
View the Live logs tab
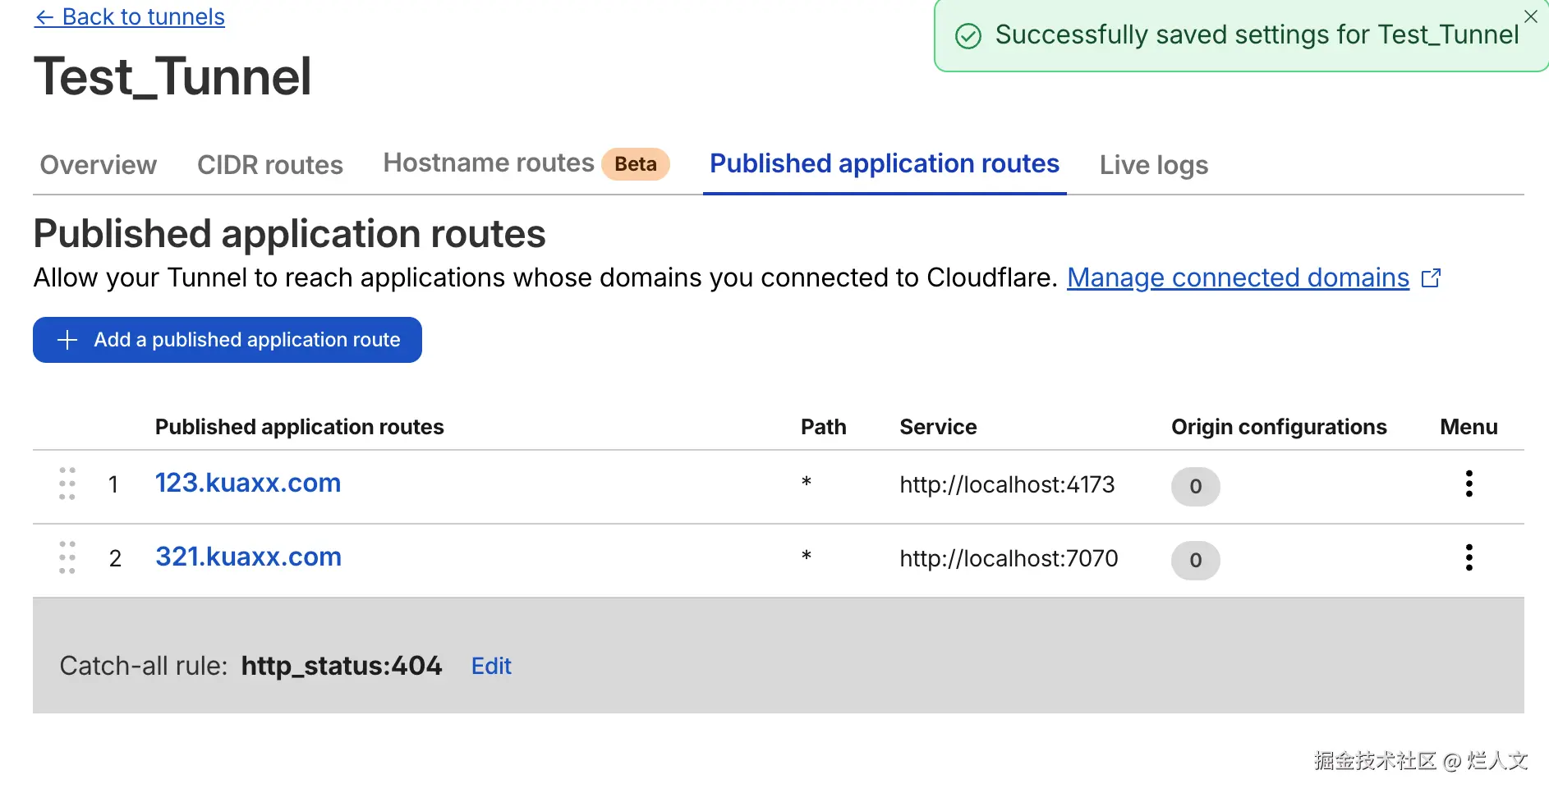(1154, 165)
